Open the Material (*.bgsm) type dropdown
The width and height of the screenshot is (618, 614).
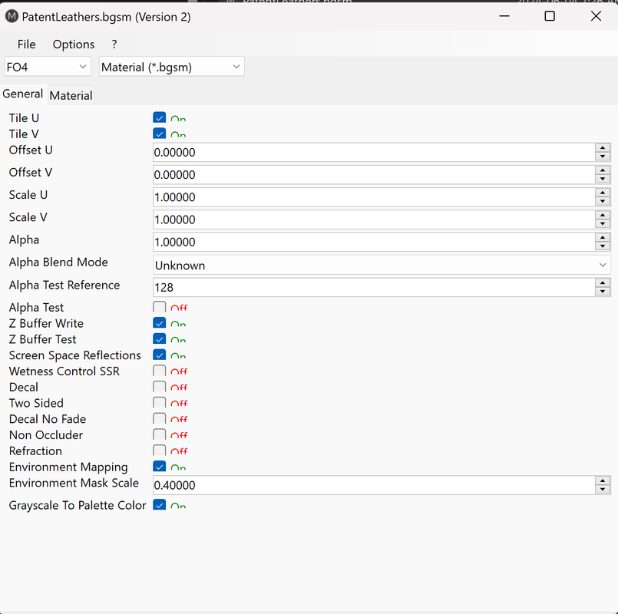pos(171,67)
